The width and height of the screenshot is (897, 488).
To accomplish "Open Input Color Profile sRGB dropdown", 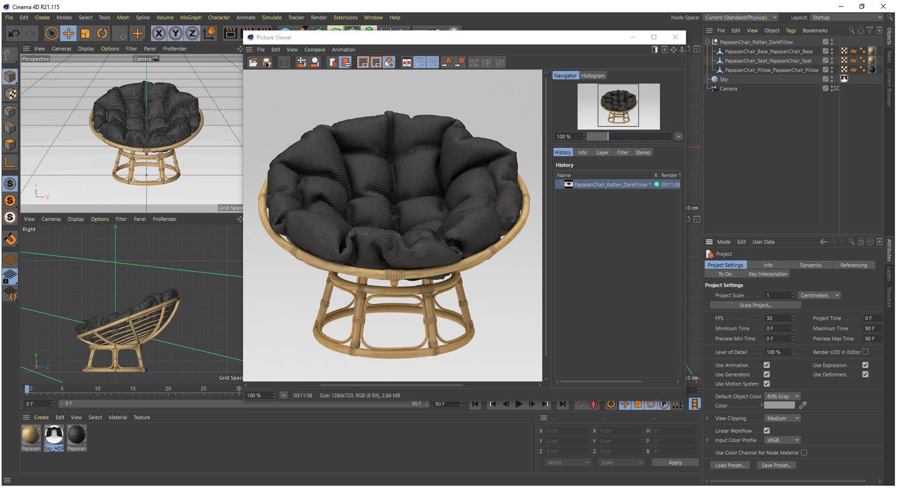I will (783, 440).
